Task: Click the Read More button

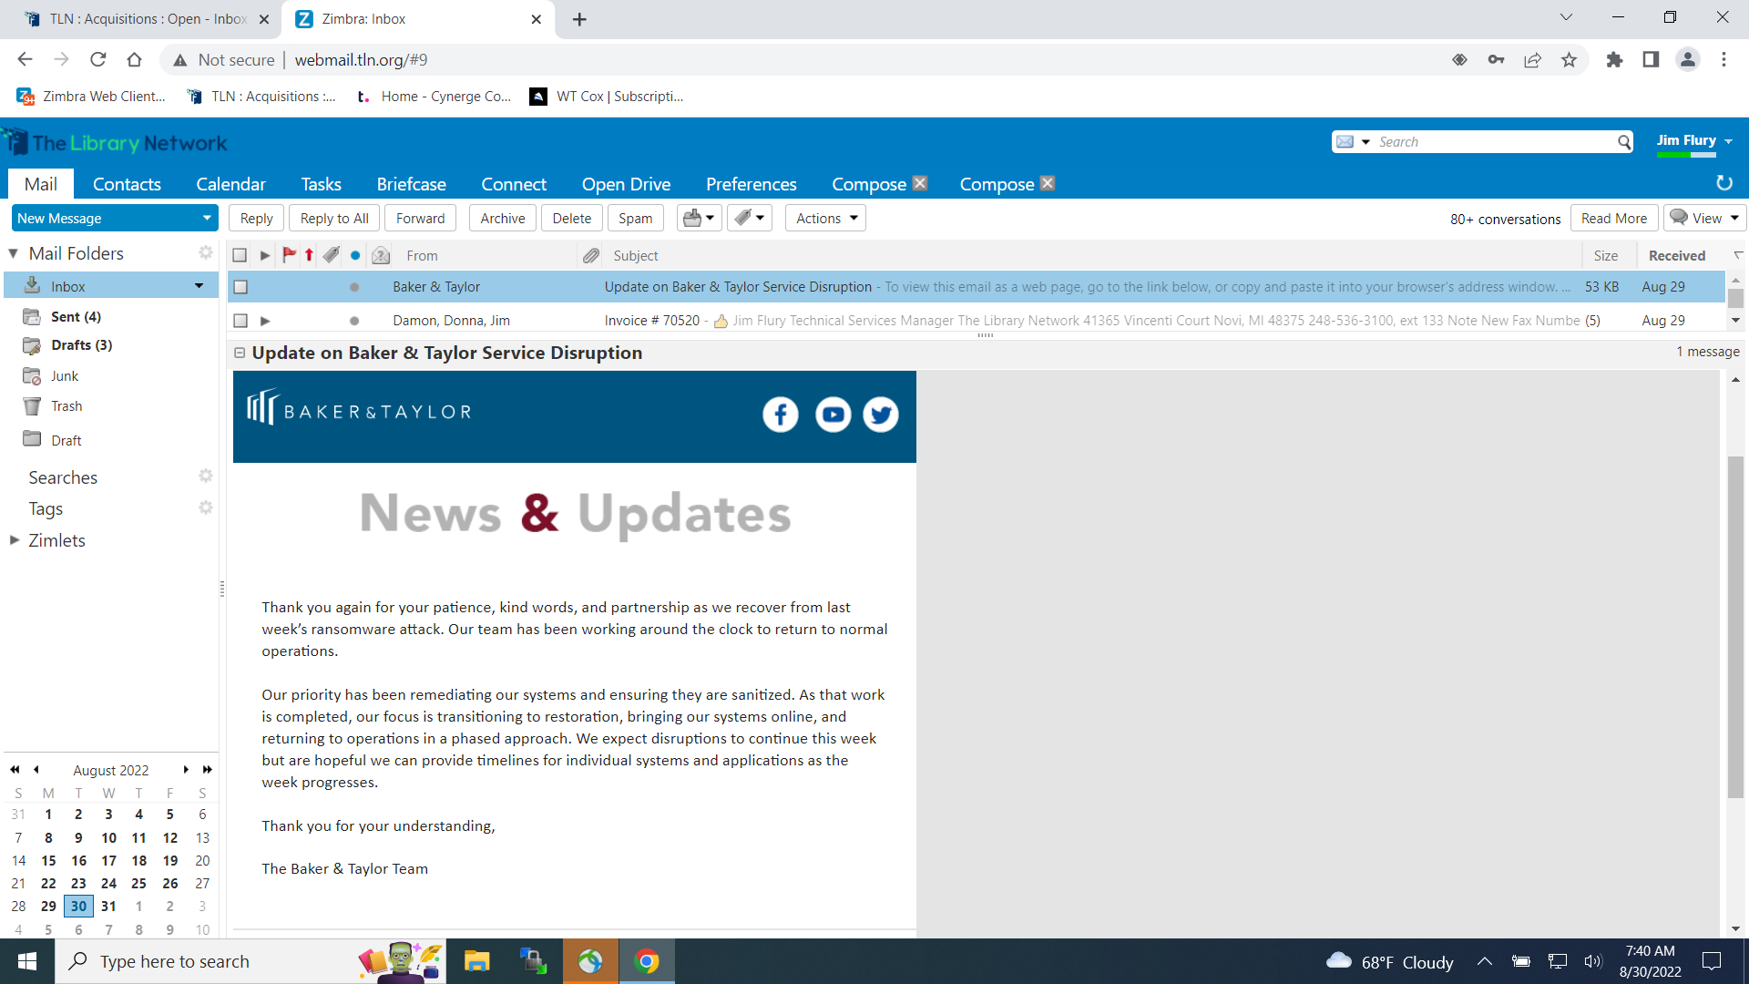Action: coord(1613,218)
